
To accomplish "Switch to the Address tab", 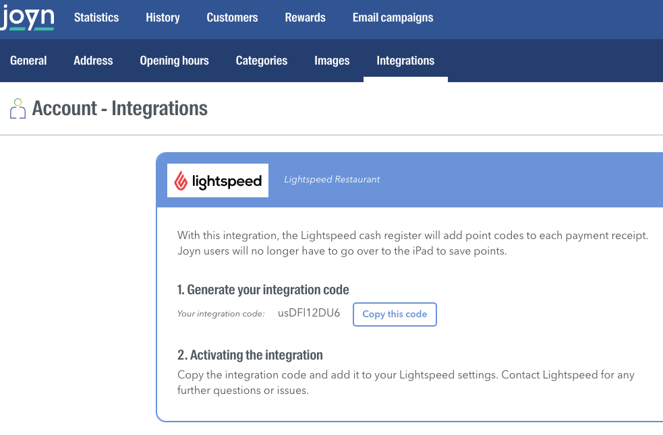I will click(93, 61).
